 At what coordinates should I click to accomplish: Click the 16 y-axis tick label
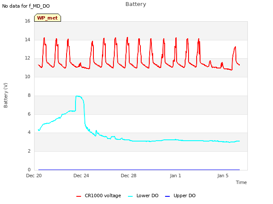pos(27,21)
